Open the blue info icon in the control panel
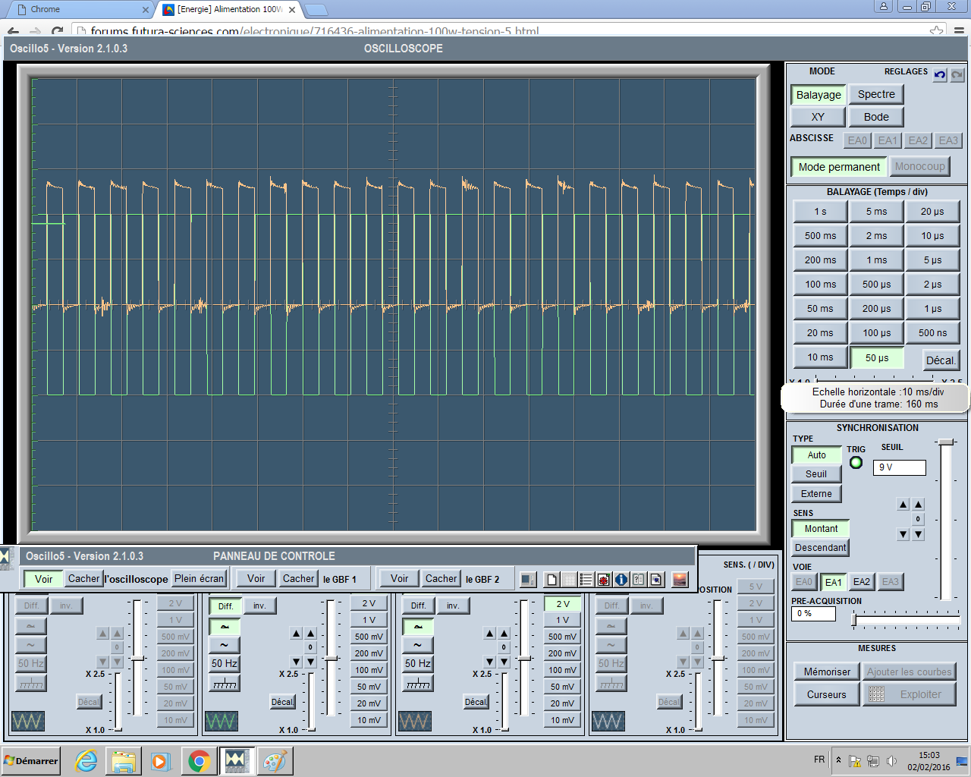 click(x=621, y=580)
